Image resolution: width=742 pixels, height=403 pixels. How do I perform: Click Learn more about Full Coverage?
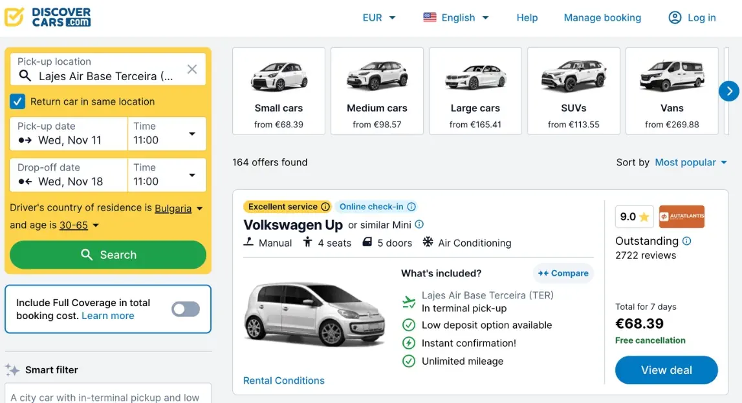pyautogui.click(x=108, y=316)
